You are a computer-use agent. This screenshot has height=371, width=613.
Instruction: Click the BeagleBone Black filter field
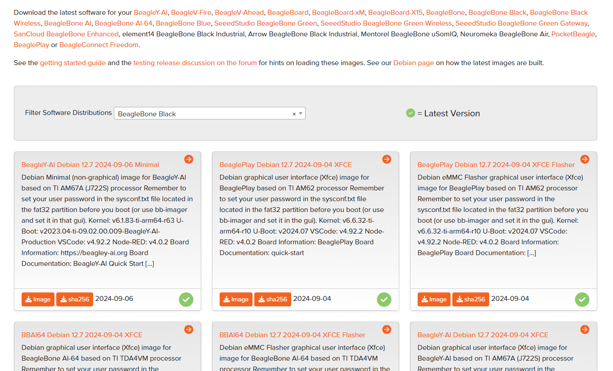point(210,113)
